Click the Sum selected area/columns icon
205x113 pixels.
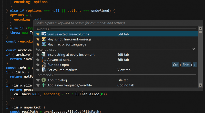pyautogui.click(x=44, y=34)
